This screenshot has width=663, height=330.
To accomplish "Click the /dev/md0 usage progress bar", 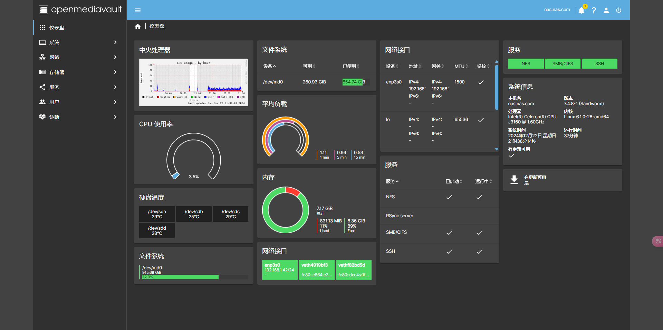I will click(x=195, y=277).
